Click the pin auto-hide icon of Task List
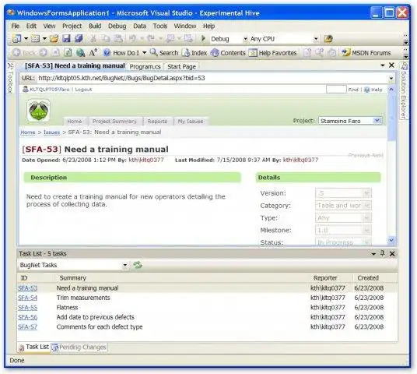This screenshot has height=374, width=417. [x=383, y=253]
